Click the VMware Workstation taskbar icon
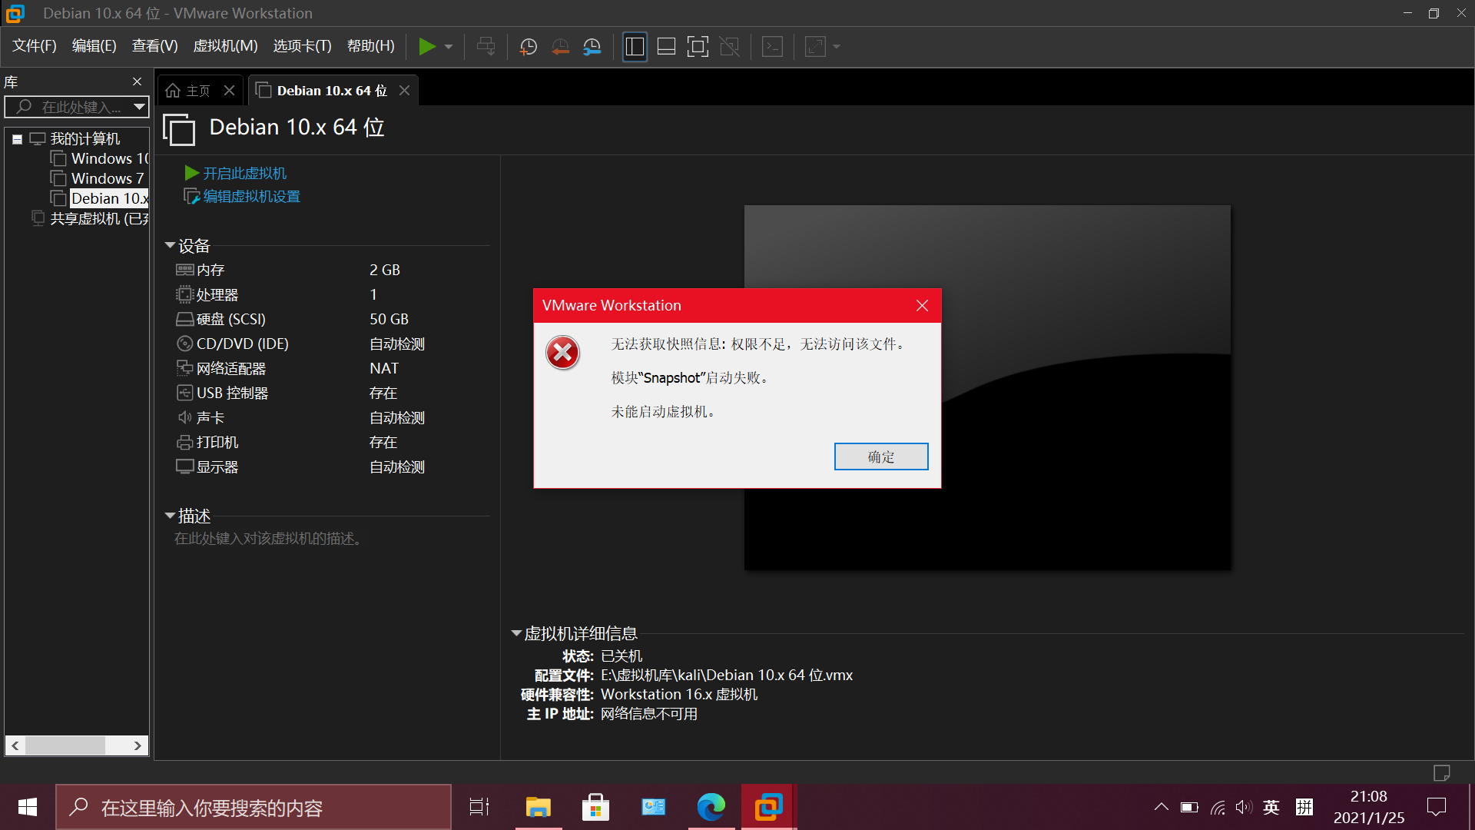This screenshot has width=1475, height=830. [768, 807]
